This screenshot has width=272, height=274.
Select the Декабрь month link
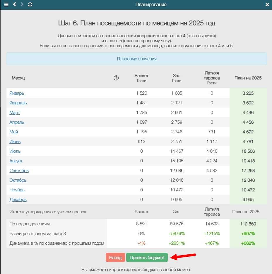18,200
